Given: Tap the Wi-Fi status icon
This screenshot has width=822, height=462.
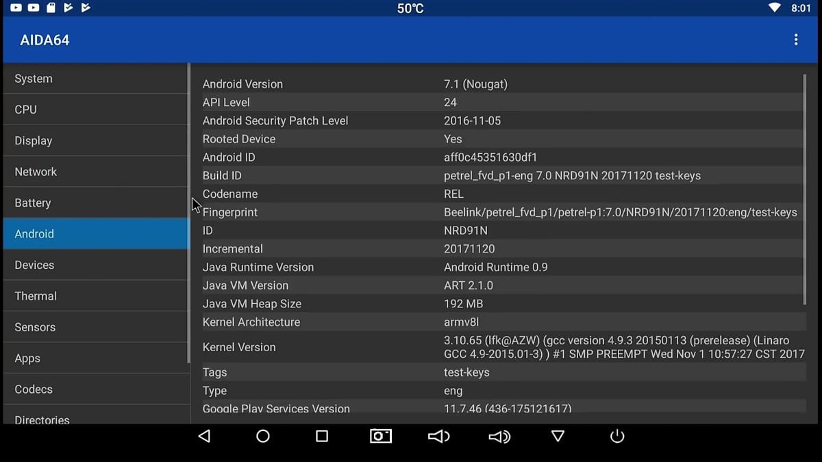Looking at the screenshot, I should 775,8.
